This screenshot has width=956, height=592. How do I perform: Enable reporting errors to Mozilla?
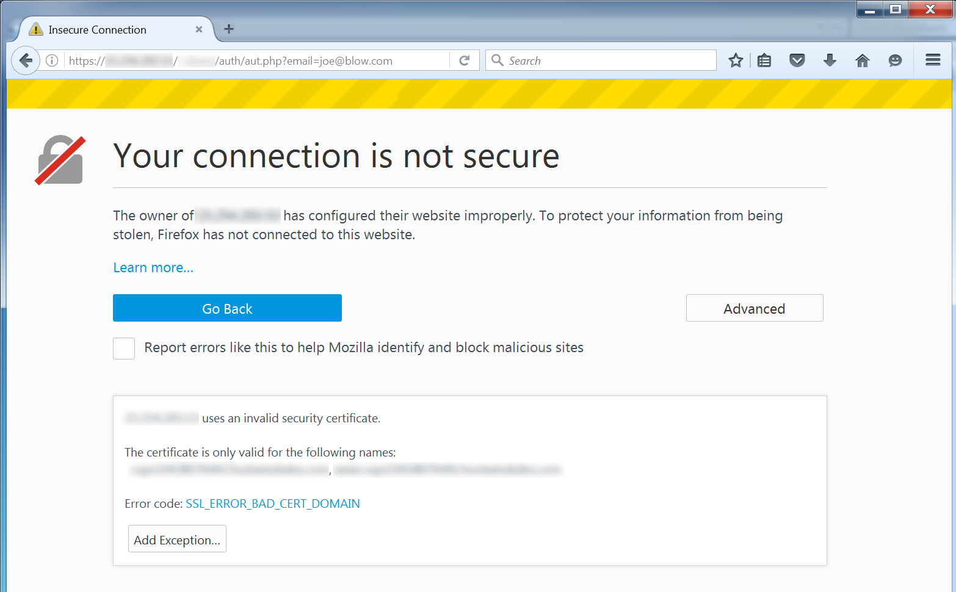(x=124, y=348)
